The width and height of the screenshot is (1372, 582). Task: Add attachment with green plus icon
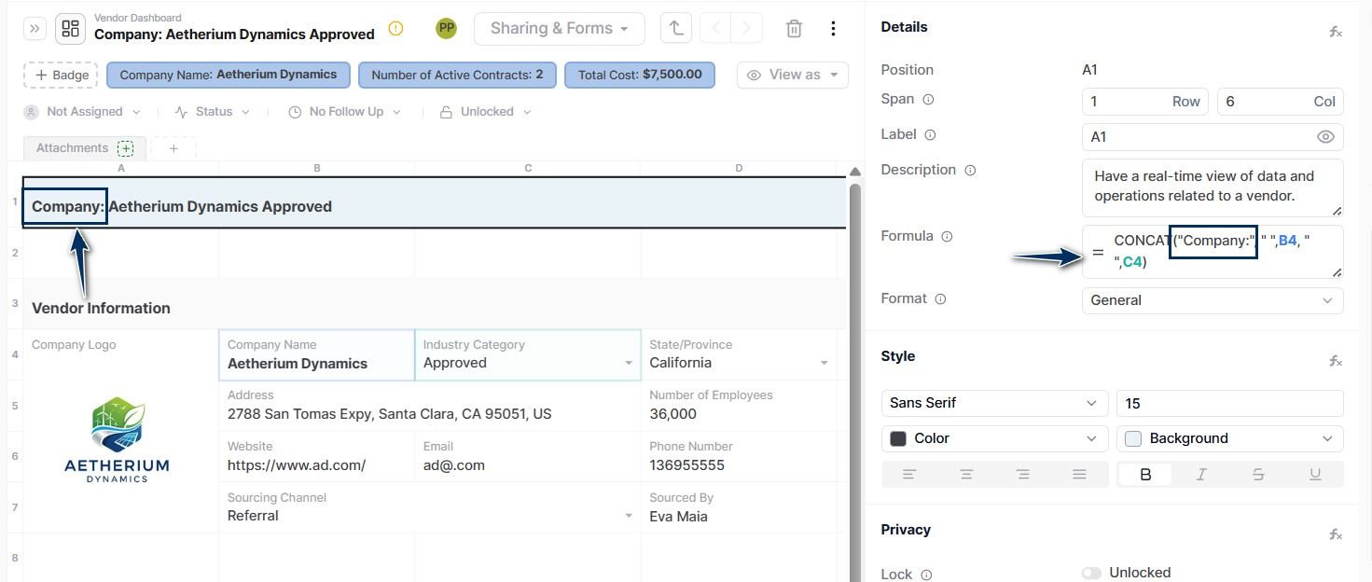[x=126, y=148]
